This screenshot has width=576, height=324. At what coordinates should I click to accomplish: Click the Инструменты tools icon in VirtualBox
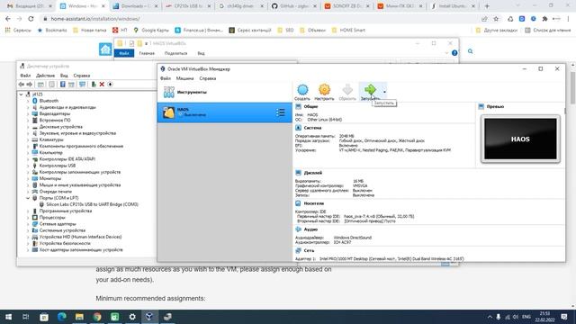[x=169, y=92]
